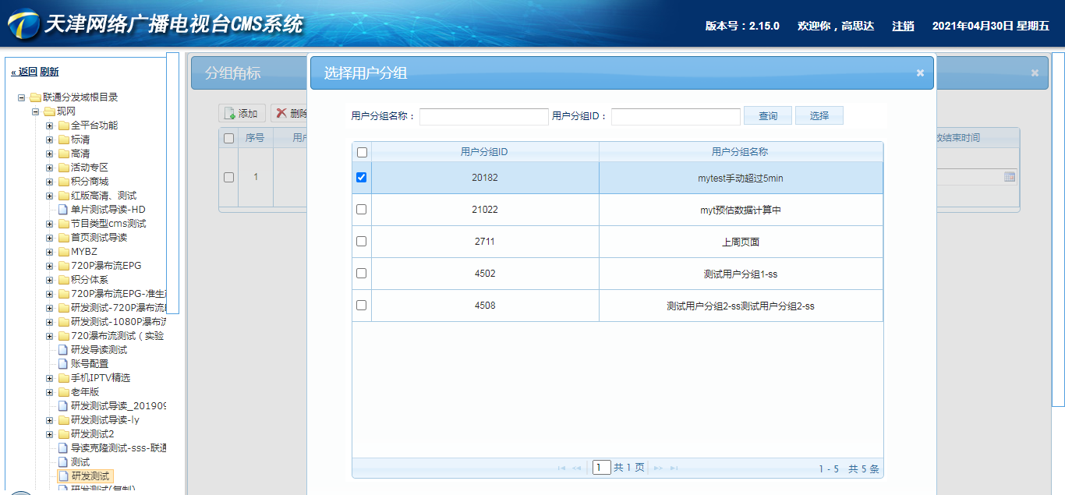Click the cell 测试用户分组1-ss

click(x=741, y=274)
